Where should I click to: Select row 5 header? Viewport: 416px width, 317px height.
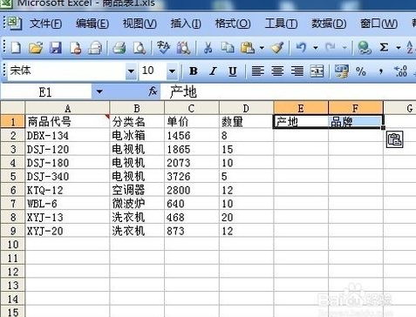tap(12, 177)
